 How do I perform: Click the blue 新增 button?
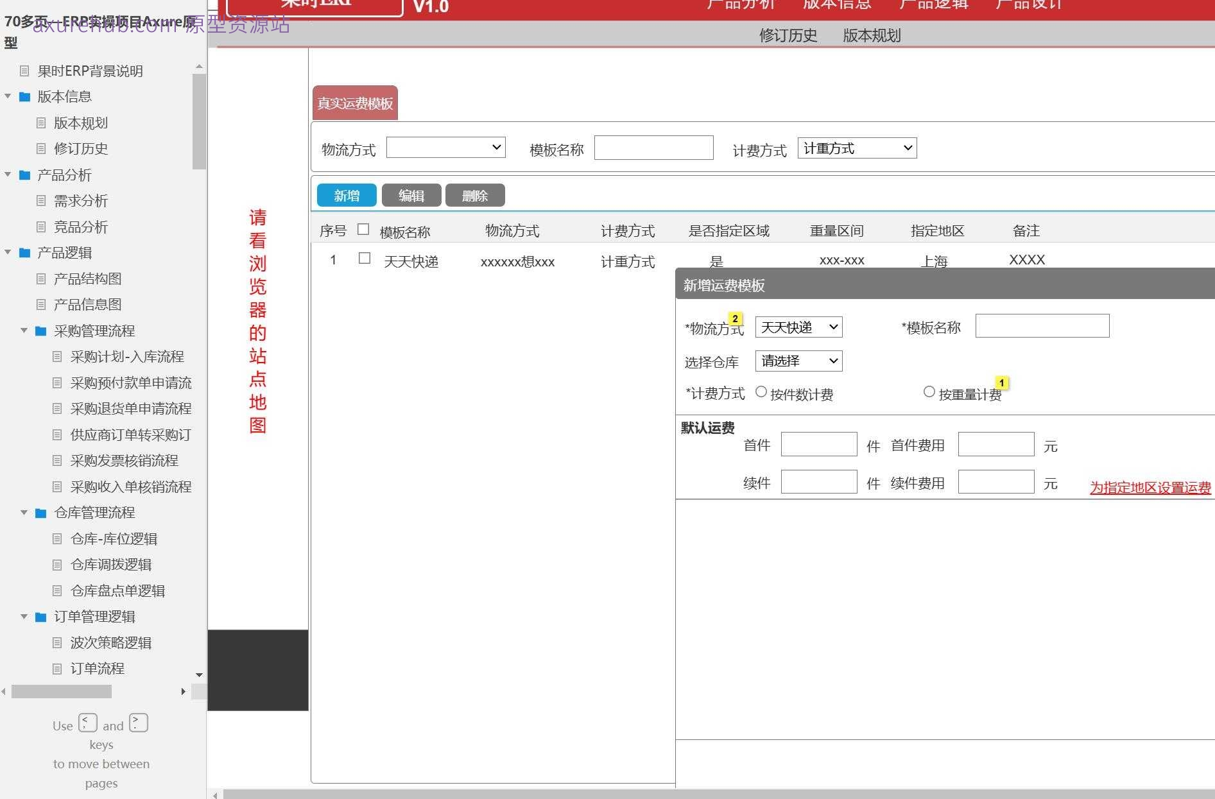click(347, 195)
